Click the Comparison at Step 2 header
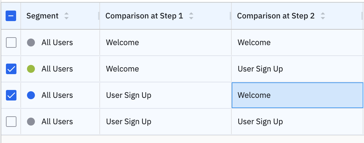The image size is (364, 143). coord(276,16)
